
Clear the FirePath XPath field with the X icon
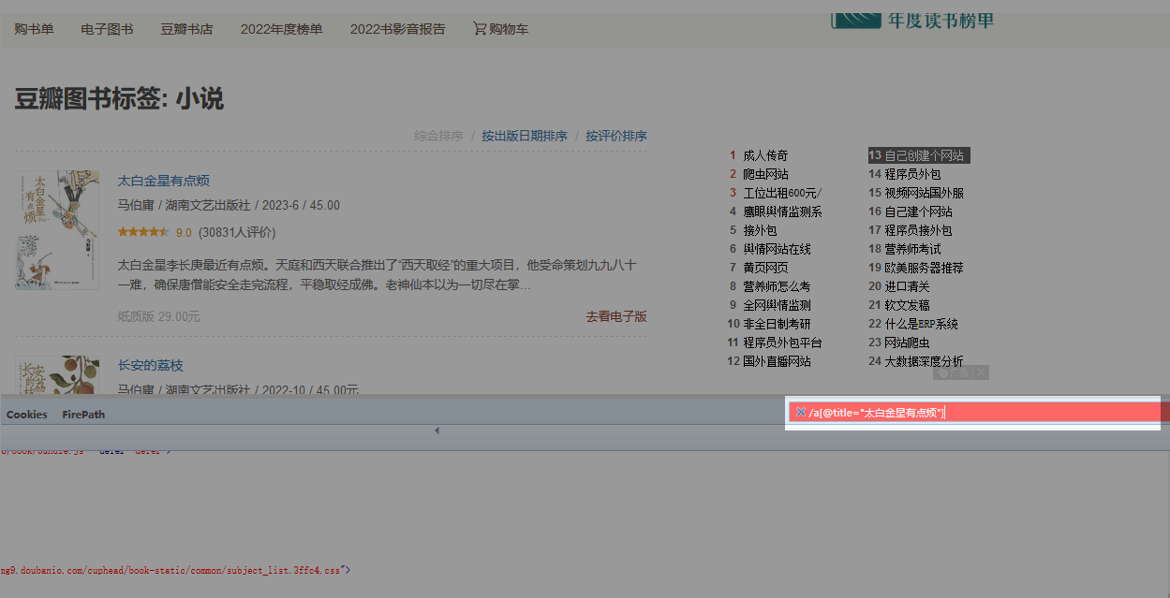pos(800,412)
